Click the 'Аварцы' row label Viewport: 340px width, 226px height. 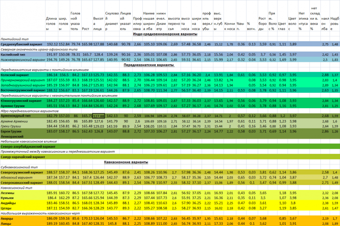coord(7,219)
